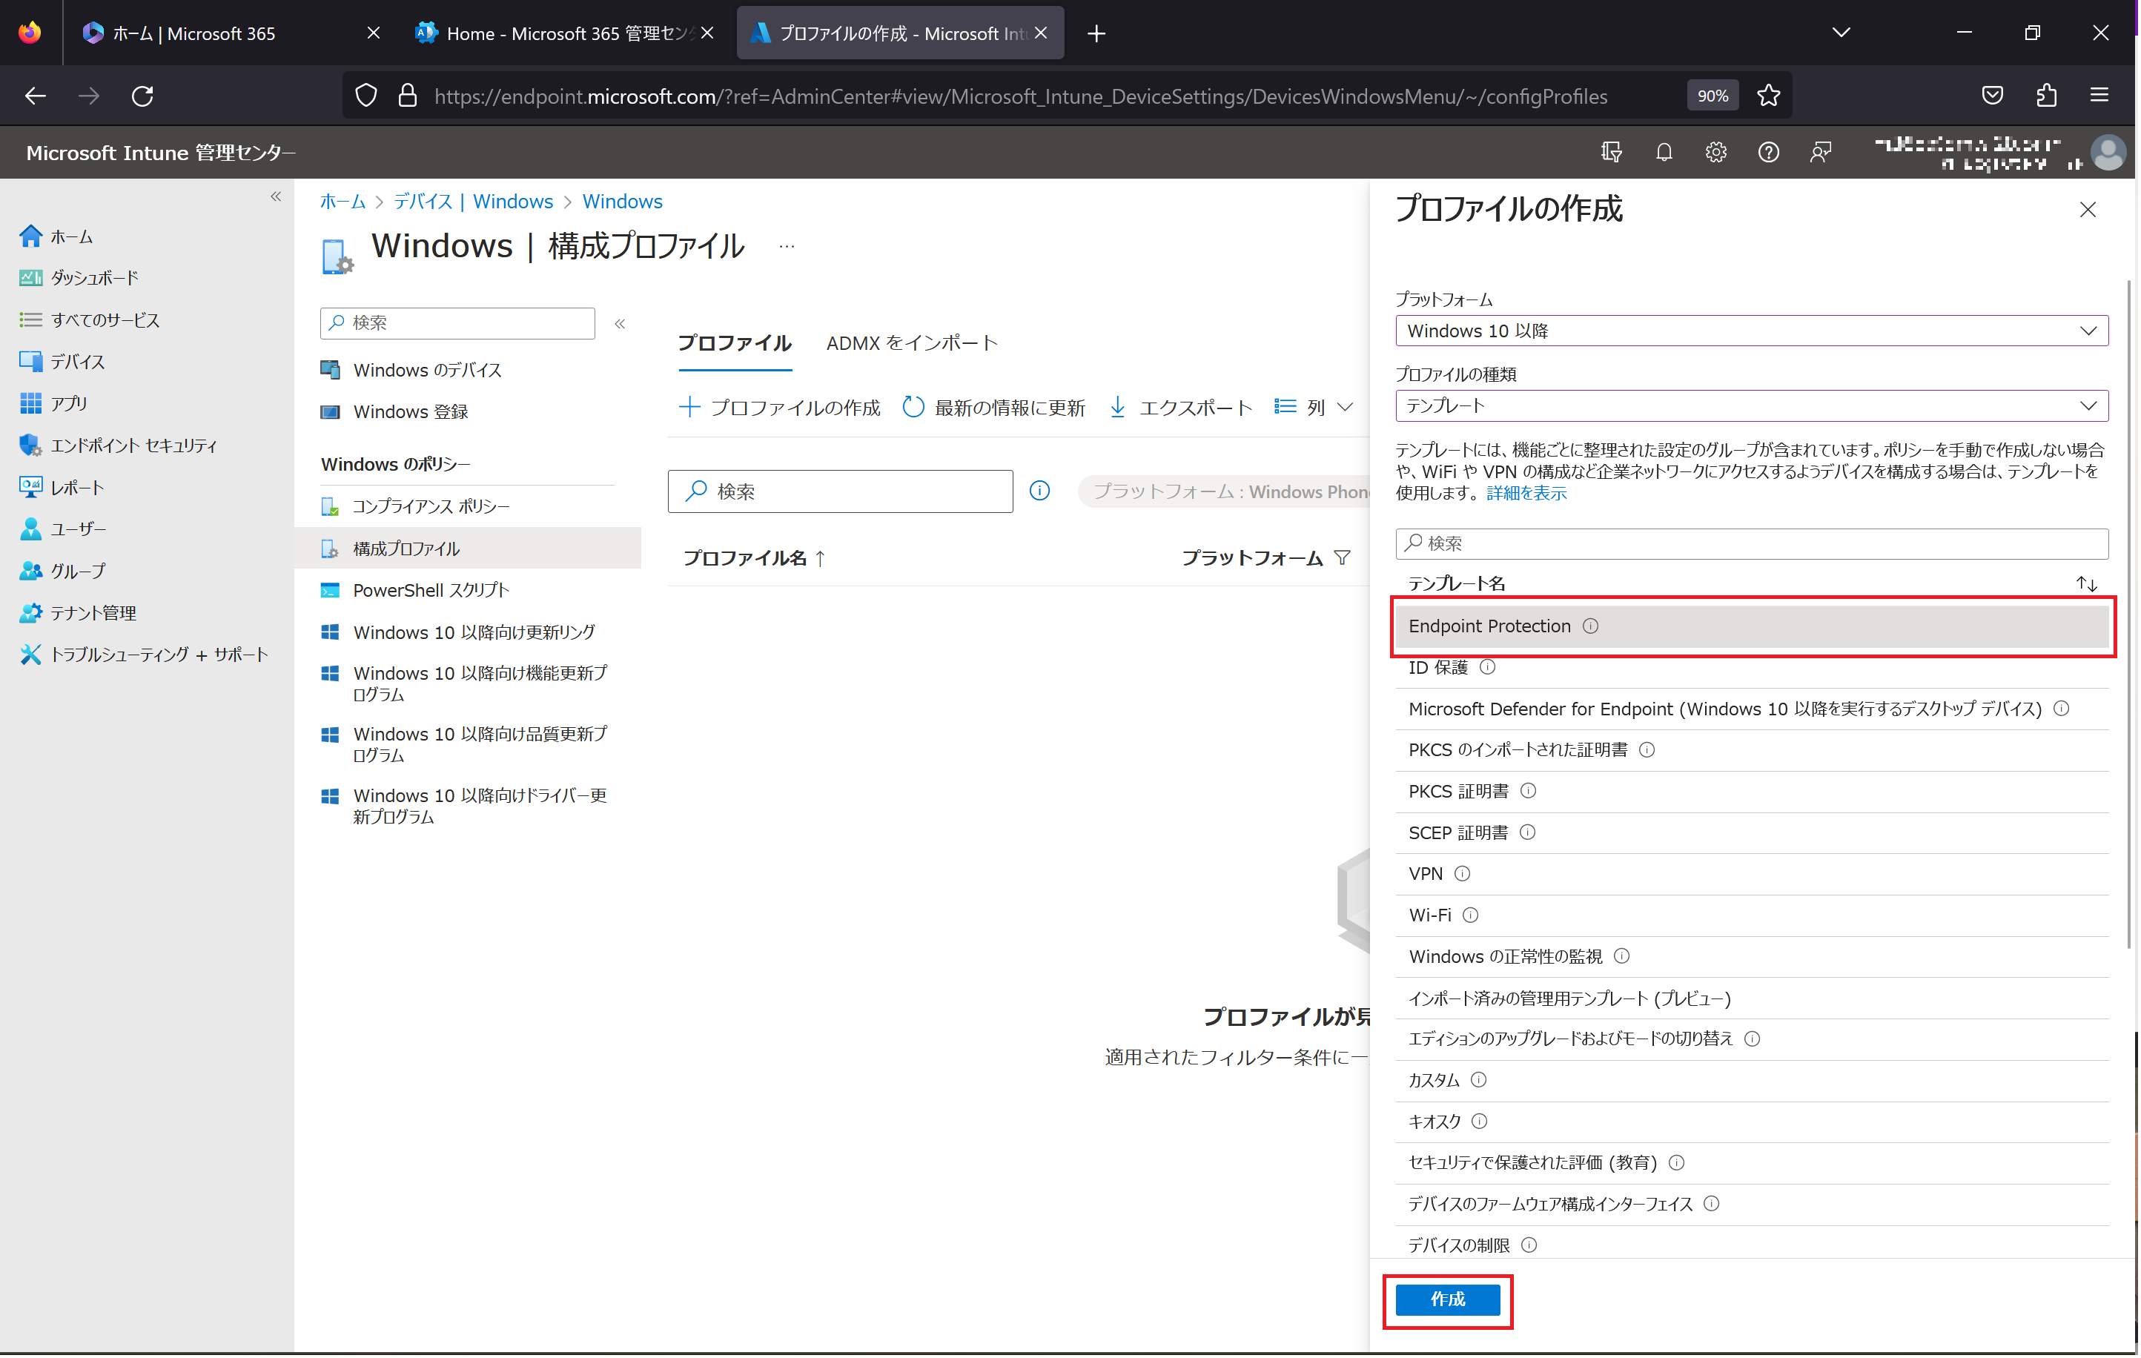This screenshot has width=2141, height=1358.
Task: Click the notifications bell icon
Action: (1664, 152)
